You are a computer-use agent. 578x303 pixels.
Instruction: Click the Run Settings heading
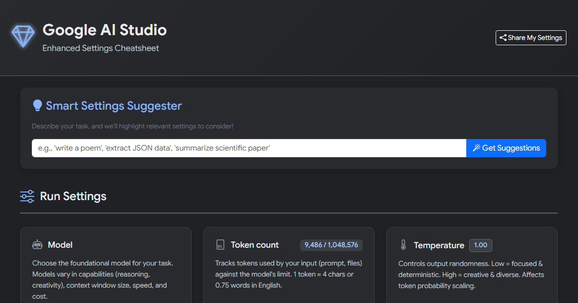pyautogui.click(x=73, y=196)
